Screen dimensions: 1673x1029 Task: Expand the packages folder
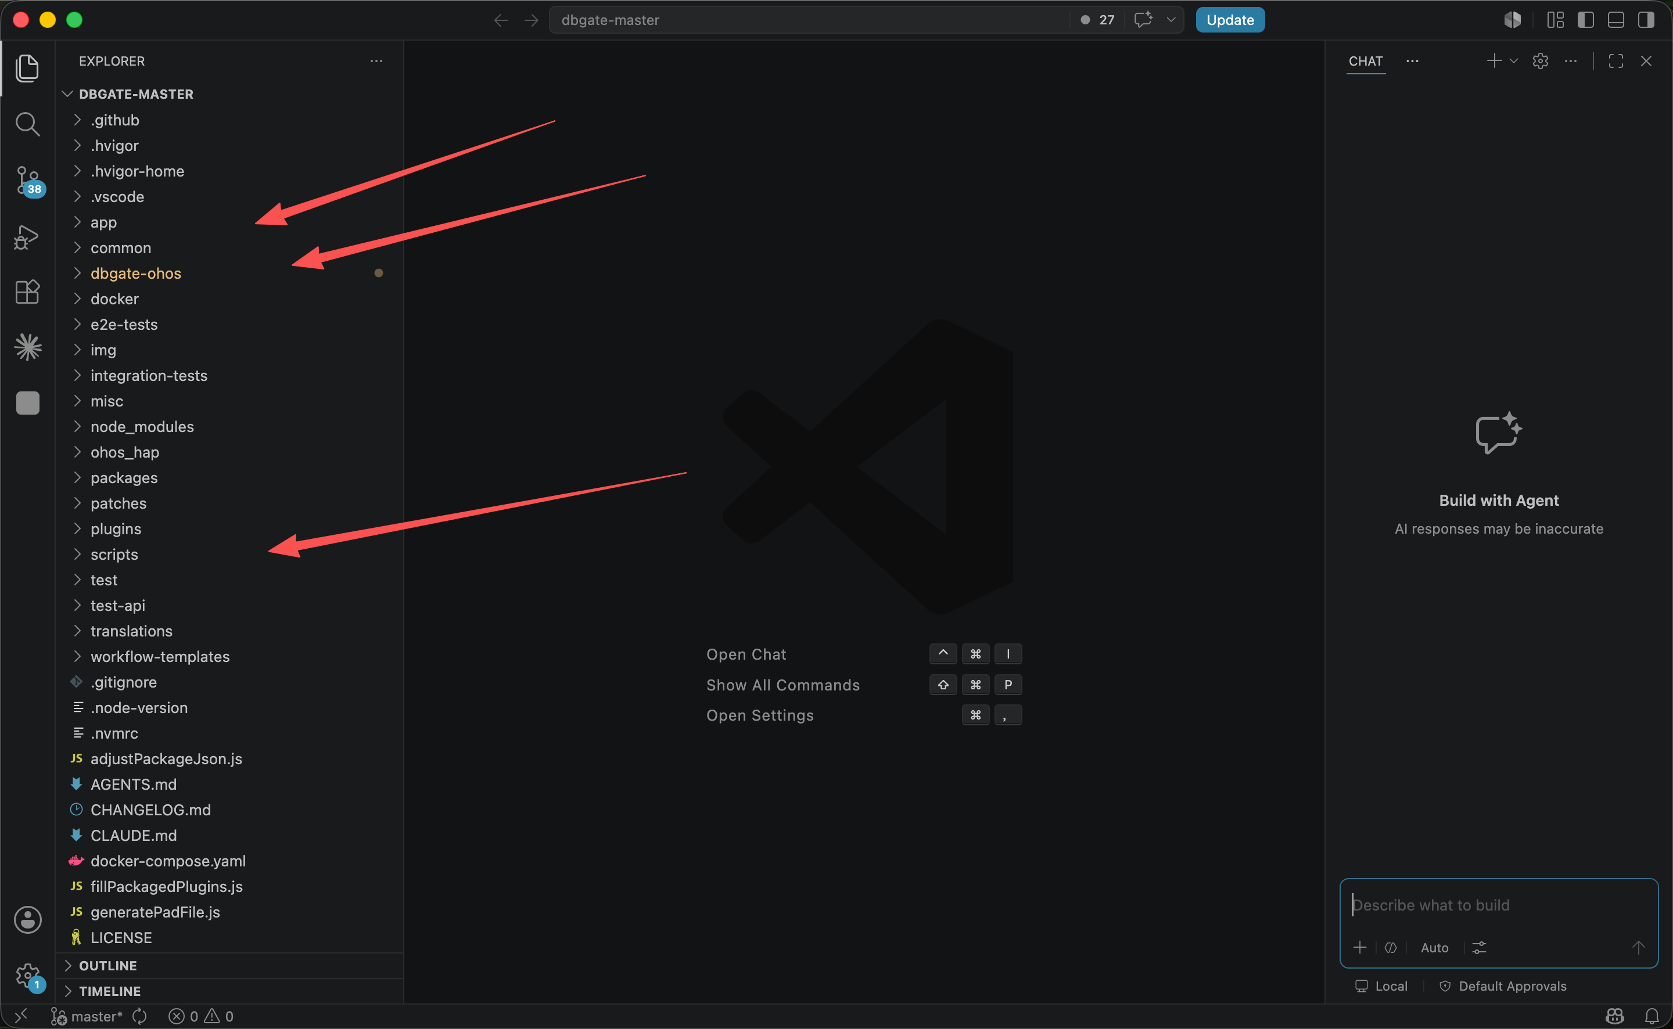click(x=229, y=478)
